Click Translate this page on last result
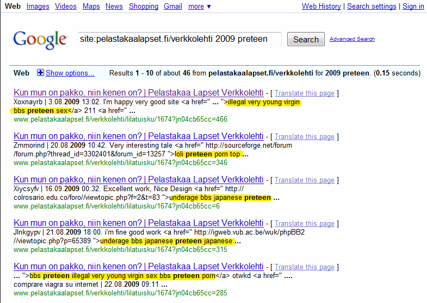This screenshot has height=303, width=427. pyautogui.click(x=305, y=267)
